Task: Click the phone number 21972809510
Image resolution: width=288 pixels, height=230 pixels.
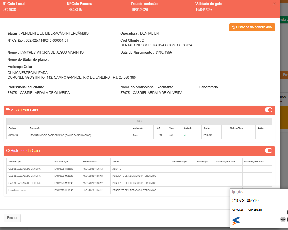Action: 245,200
